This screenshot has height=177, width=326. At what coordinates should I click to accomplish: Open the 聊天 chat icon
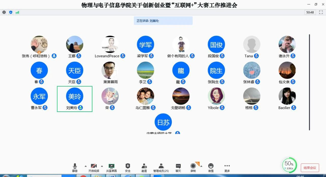coord(178,166)
